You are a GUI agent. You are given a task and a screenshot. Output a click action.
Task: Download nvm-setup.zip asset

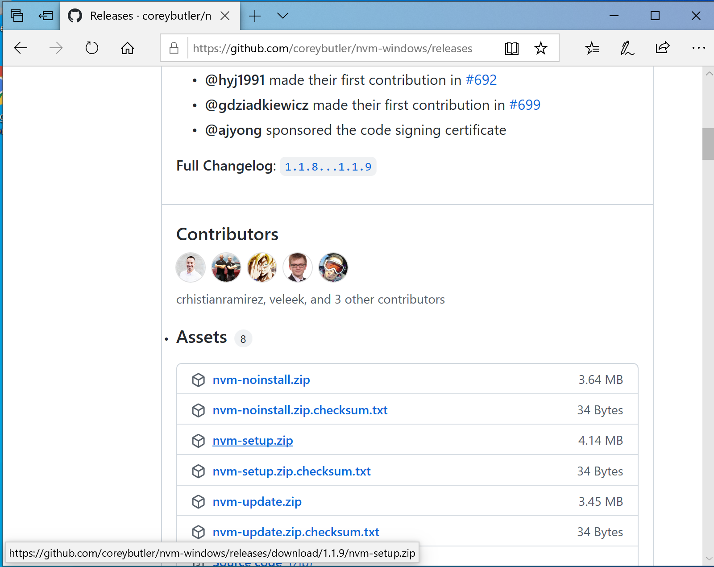coord(253,441)
